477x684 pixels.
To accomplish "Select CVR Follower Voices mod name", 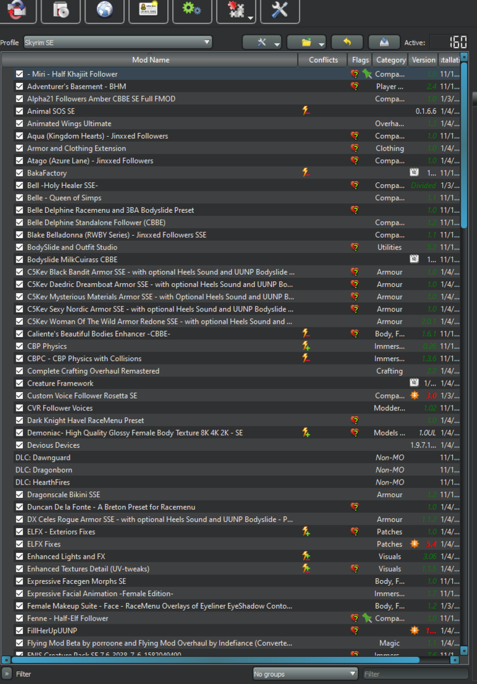I will 60,408.
